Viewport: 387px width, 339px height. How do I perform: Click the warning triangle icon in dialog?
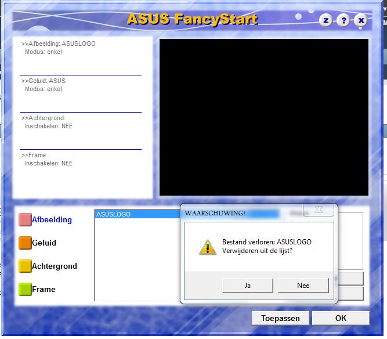click(208, 247)
